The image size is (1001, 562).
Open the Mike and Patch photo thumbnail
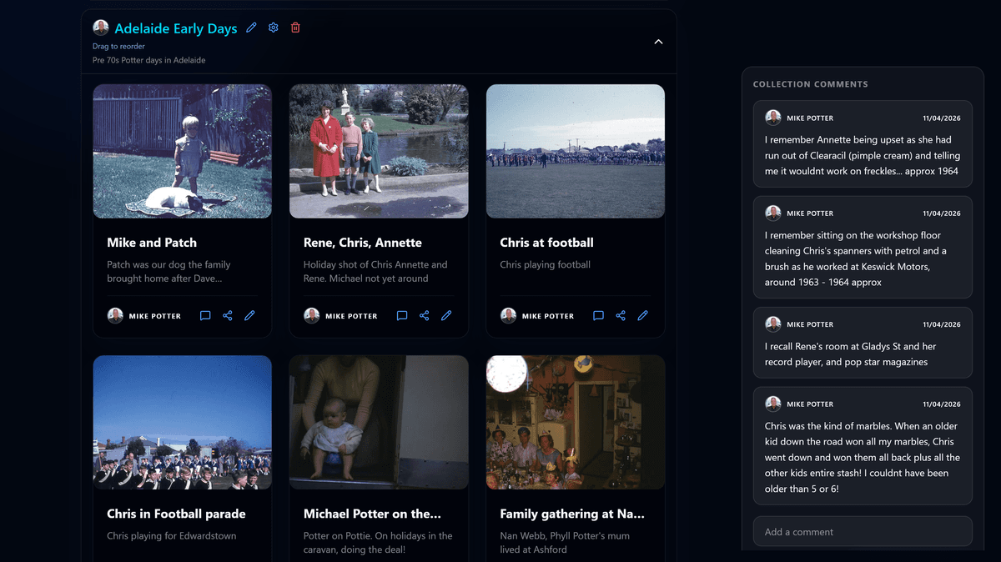click(182, 151)
